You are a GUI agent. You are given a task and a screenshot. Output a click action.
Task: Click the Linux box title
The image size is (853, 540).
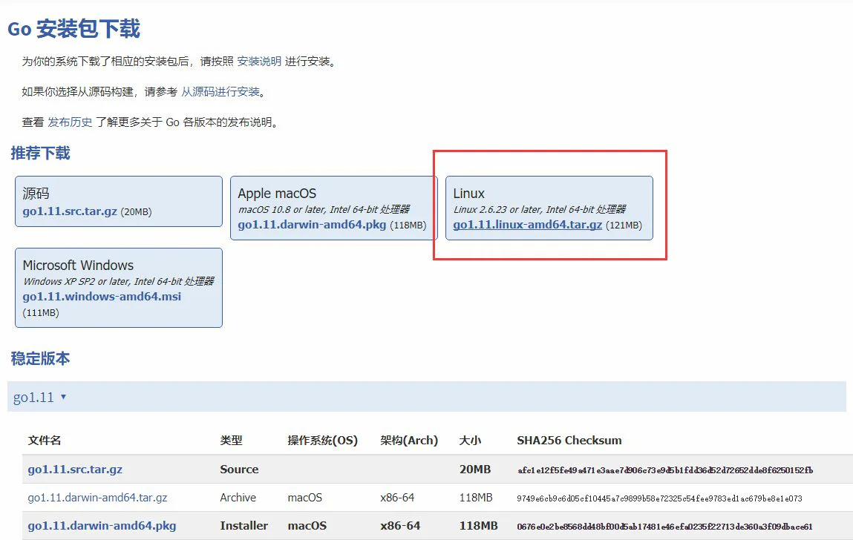[468, 194]
